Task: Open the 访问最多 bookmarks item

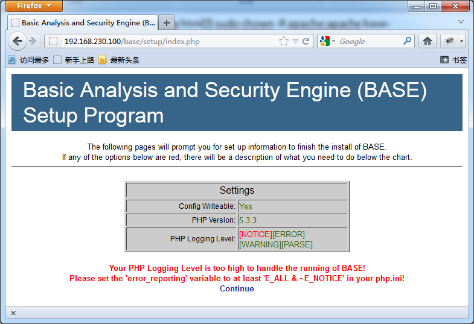Action: (28, 60)
